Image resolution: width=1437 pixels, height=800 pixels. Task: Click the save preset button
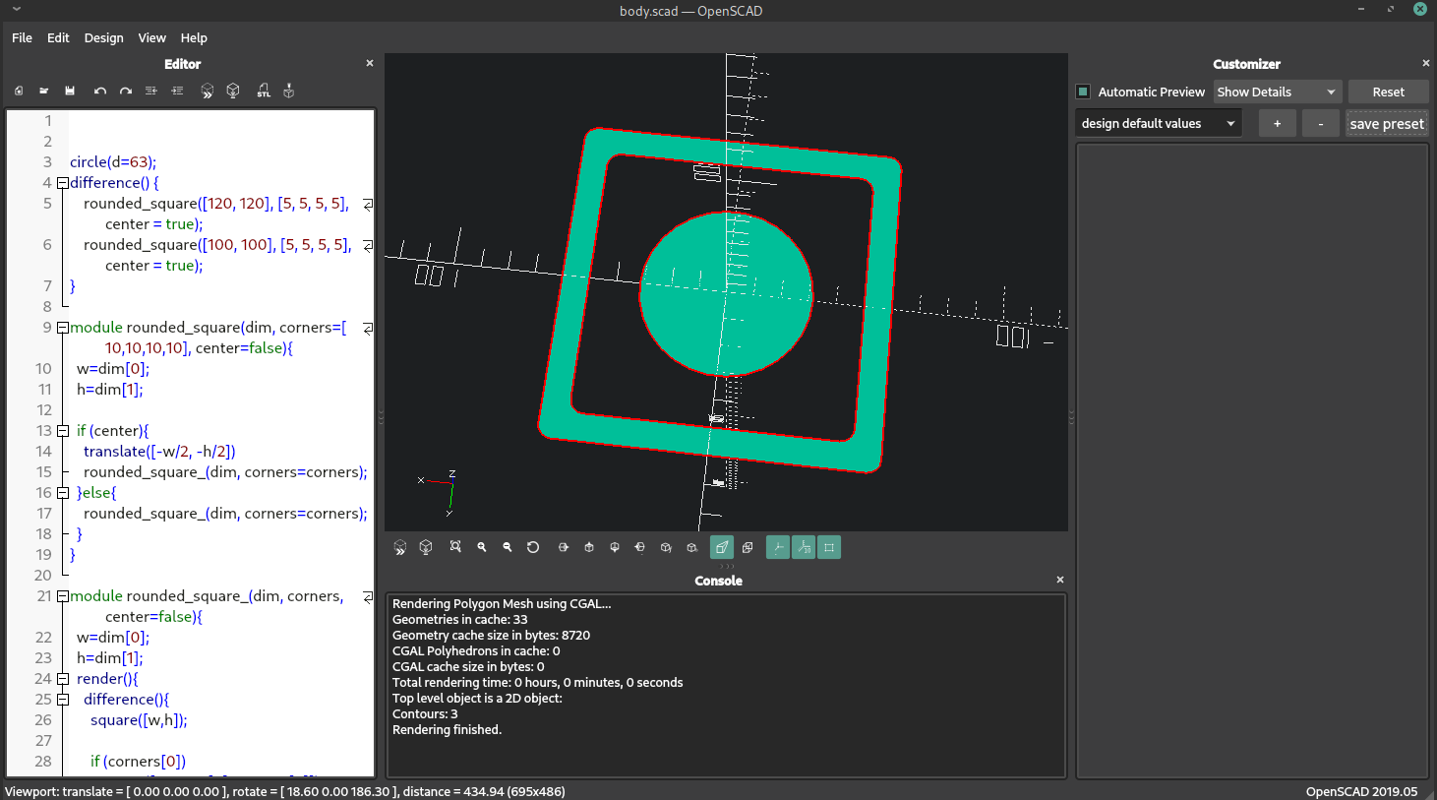coord(1386,123)
